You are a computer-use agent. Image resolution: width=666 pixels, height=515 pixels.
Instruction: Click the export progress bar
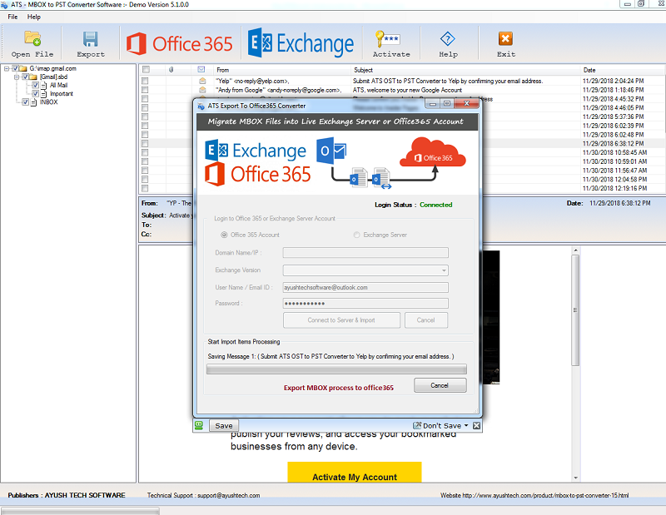coord(336,369)
